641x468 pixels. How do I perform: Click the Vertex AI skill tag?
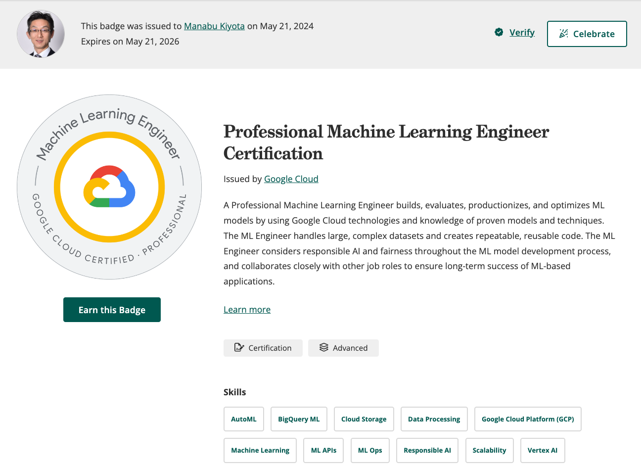point(543,450)
